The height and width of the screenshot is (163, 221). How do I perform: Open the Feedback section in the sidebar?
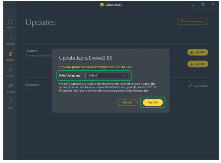tap(10, 88)
